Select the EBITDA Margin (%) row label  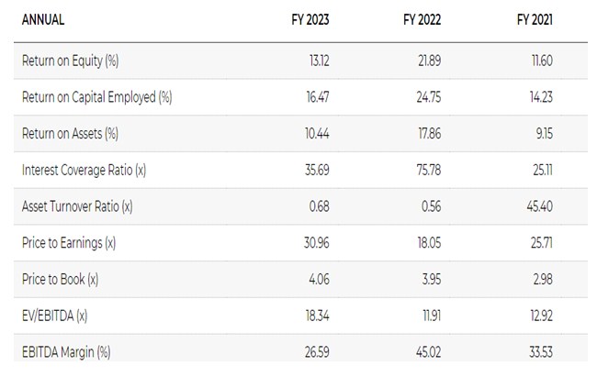(69, 350)
